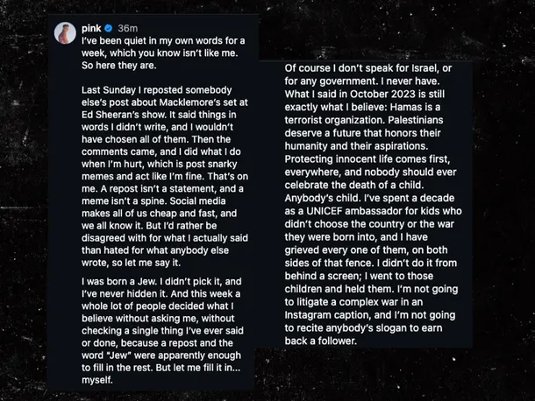Open pink's circular profile avatar
This screenshot has width=535, height=401.
[65, 33]
